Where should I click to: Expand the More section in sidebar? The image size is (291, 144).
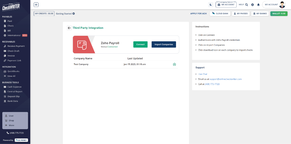coord(11,125)
